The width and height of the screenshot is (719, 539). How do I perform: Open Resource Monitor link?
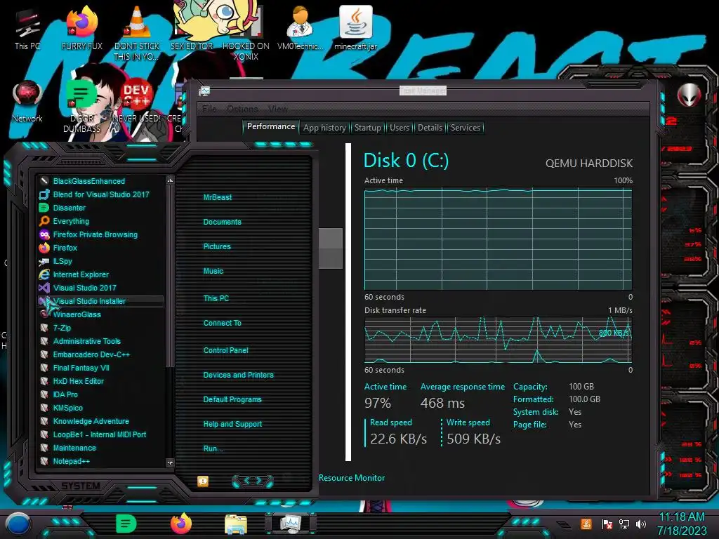(352, 477)
